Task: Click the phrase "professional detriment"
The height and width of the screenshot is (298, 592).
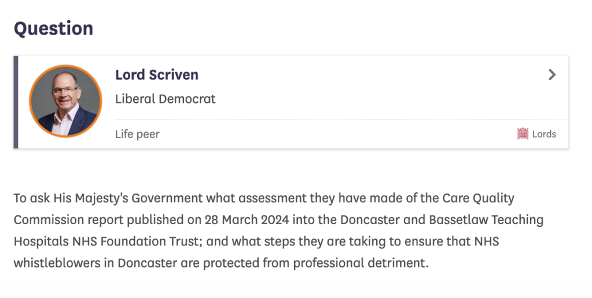Action: tap(361, 264)
